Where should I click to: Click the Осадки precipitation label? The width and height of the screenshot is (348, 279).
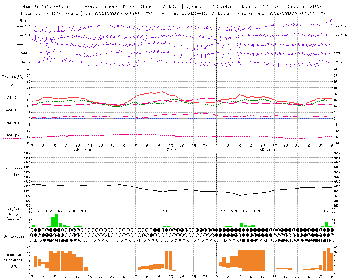[x=14, y=214]
